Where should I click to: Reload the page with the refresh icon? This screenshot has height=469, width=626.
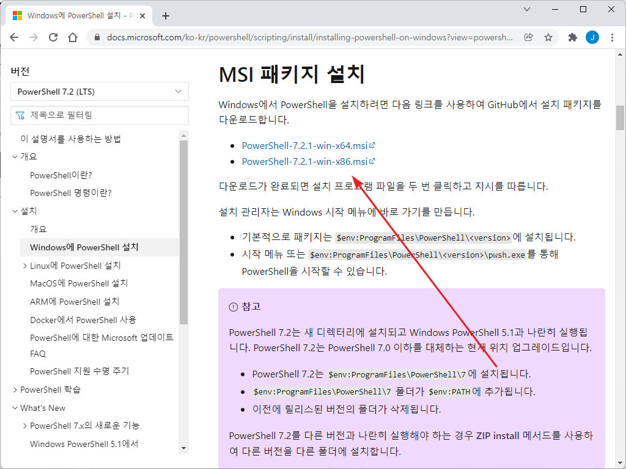53,37
